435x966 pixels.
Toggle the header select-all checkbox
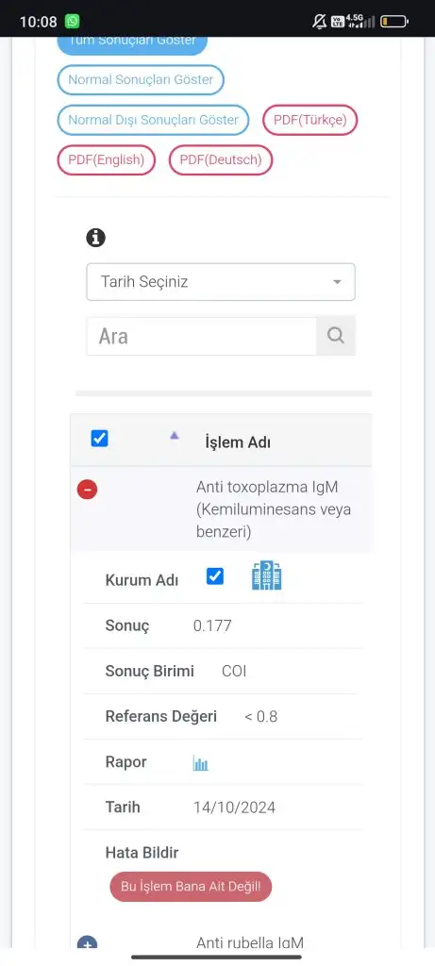pos(99,439)
